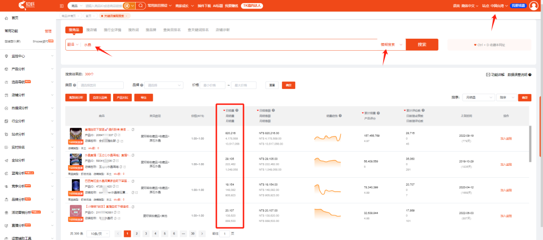Screen dimensions: 543x240
Task: Copy product ID starting with 5904
Action: pyautogui.click(x=115, y=161)
